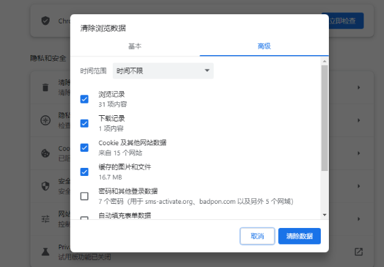Viewport: 384px width, 267px height.
Task: Select the 高级 tab
Action: [x=264, y=46]
